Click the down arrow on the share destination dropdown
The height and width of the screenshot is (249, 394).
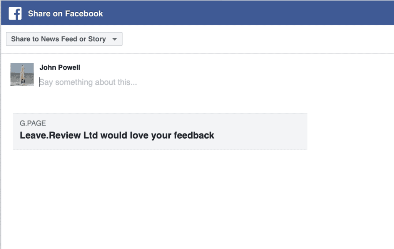pyautogui.click(x=114, y=39)
